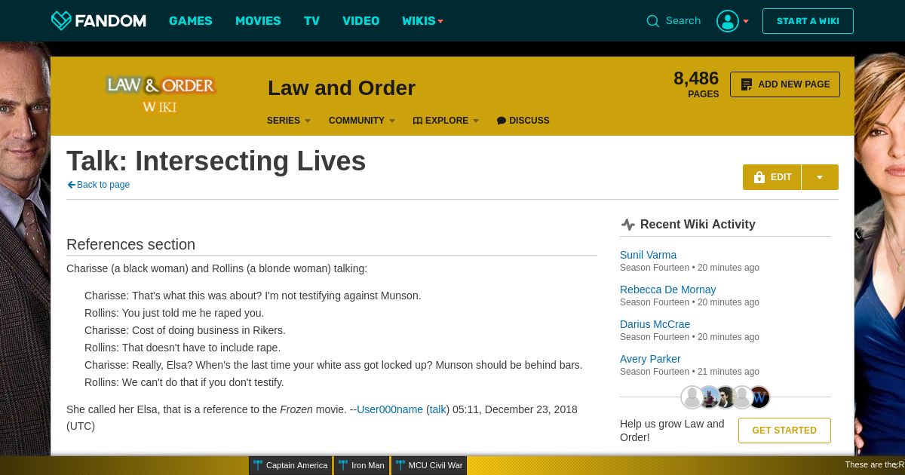Open the Movies menu
The height and width of the screenshot is (475, 905).
(258, 20)
